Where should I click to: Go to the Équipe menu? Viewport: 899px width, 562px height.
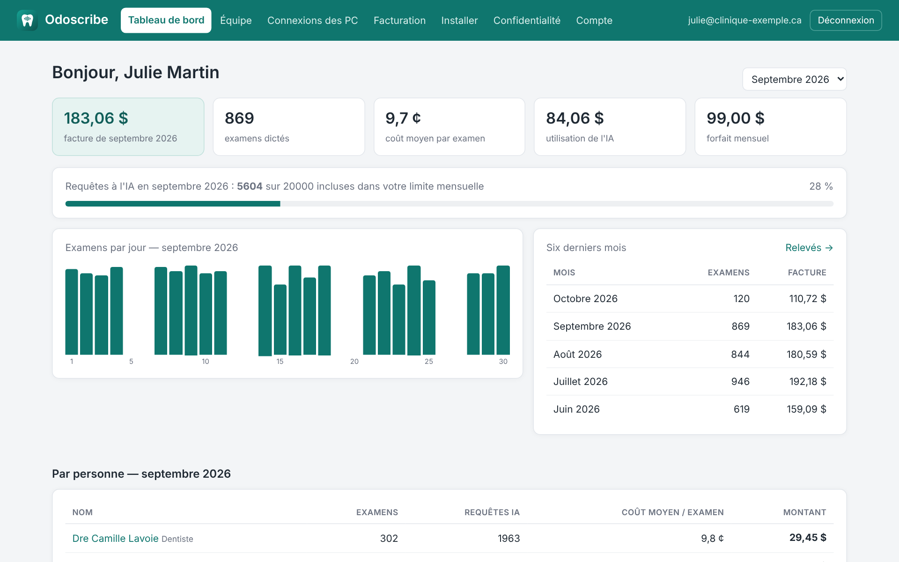click(236, 20)
